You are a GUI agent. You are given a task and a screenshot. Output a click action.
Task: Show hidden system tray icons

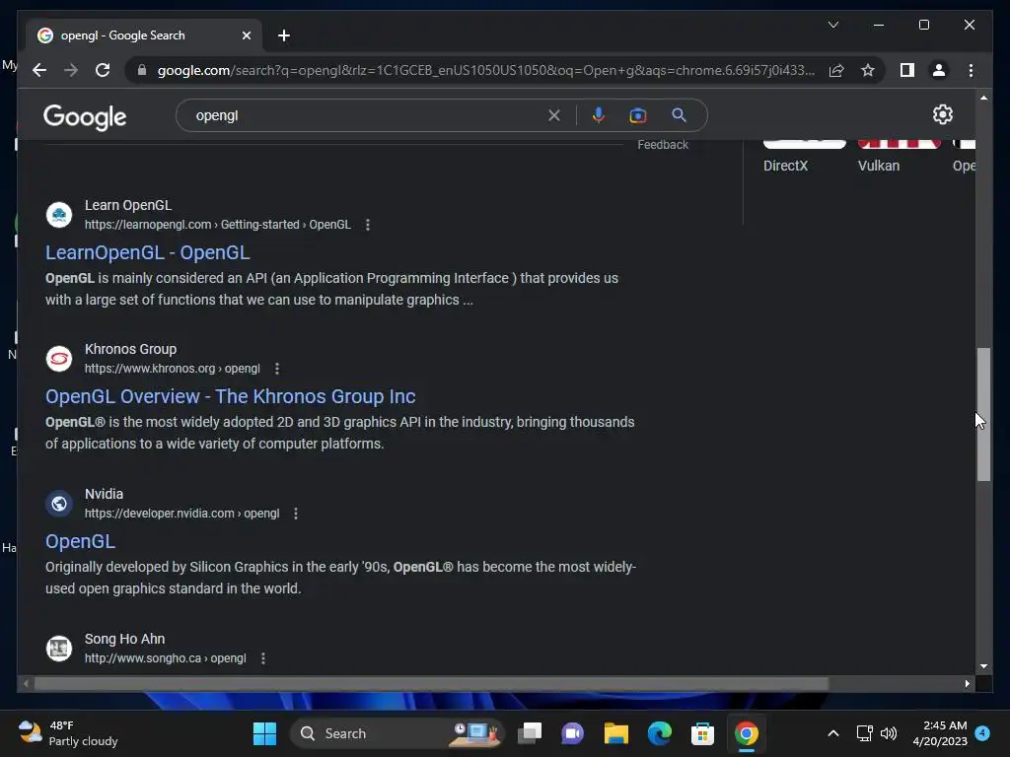tap(832, 733)
